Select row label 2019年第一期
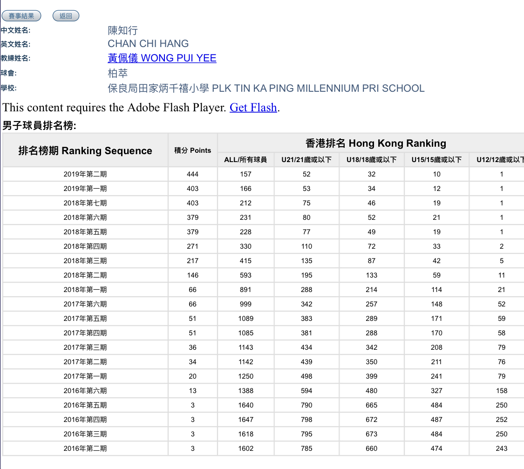Screen dimensions: 524x469 (85, 189)
